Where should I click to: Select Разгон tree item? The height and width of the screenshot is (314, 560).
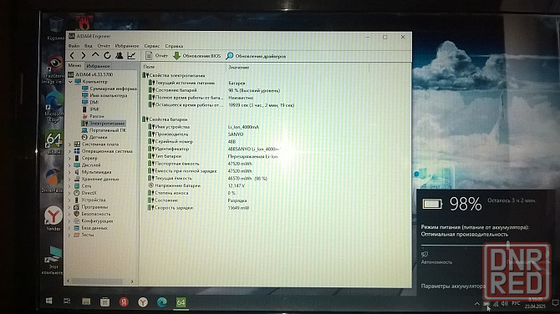94,116
